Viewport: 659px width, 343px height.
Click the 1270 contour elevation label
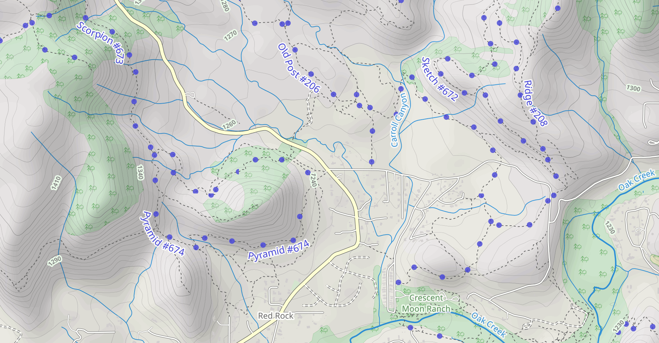tap(230, 35)
